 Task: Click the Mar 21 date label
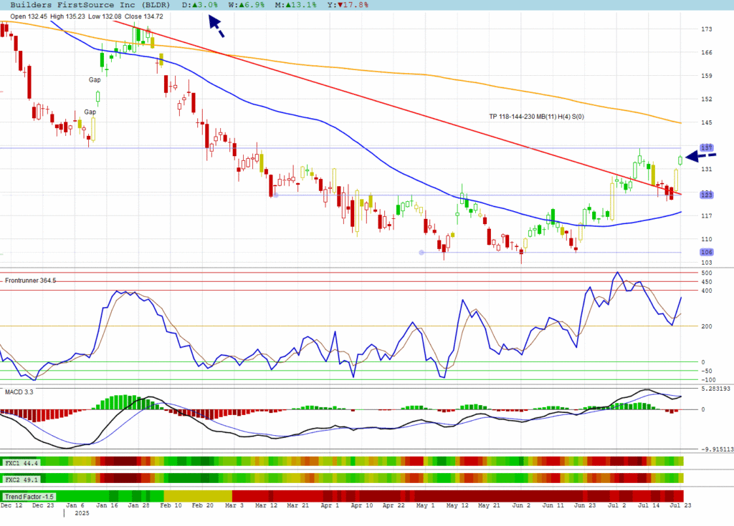pyautogui.click(x=297, y=505)
